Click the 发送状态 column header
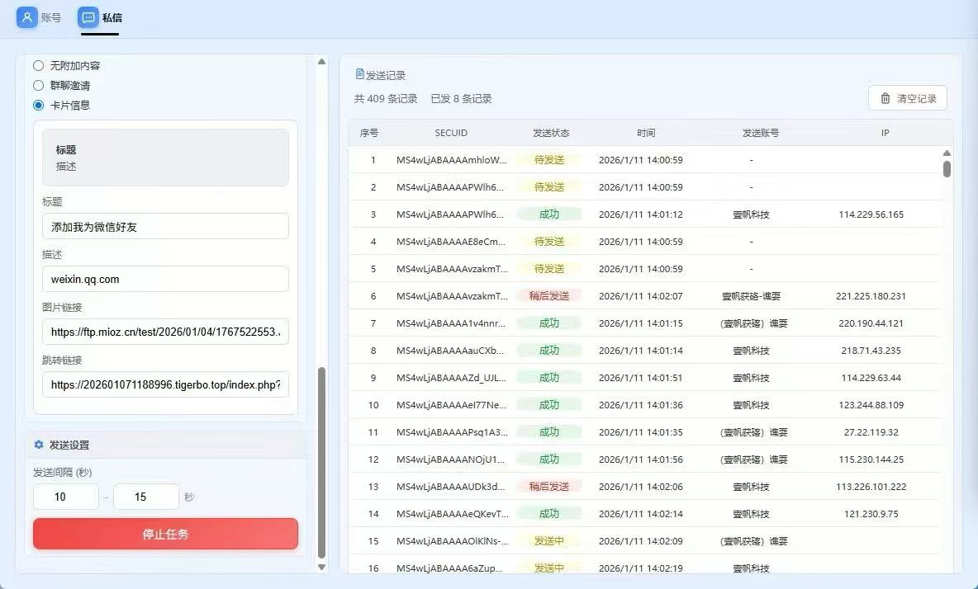 pos(550,133)
